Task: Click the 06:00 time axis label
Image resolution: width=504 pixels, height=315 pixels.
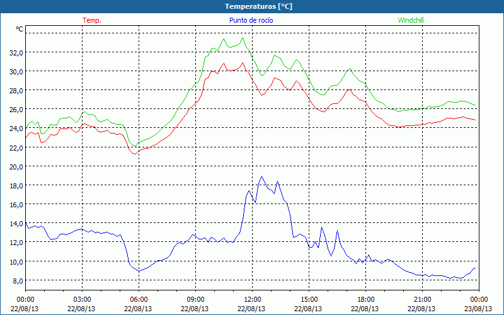Action: pyautogui.click(x=139, y=299)
